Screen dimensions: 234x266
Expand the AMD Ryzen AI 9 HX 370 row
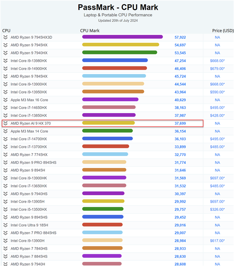point(5,123)
